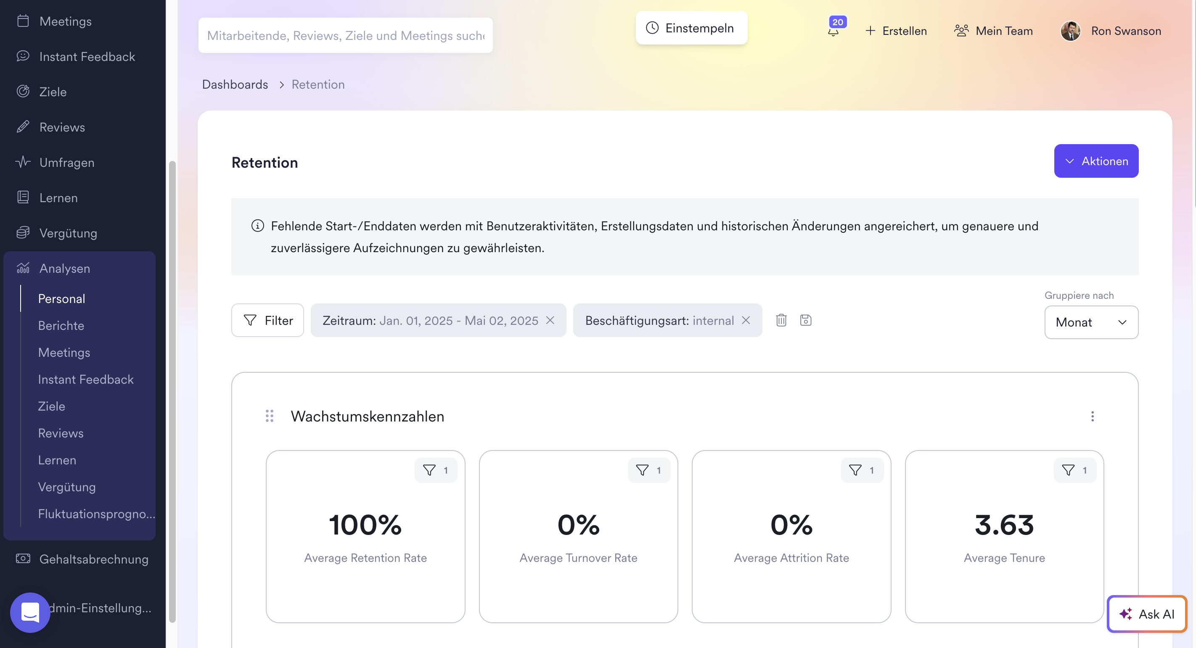Click the Instant Feedback chat icon
1196x648 pixels.
coord(23,56)
